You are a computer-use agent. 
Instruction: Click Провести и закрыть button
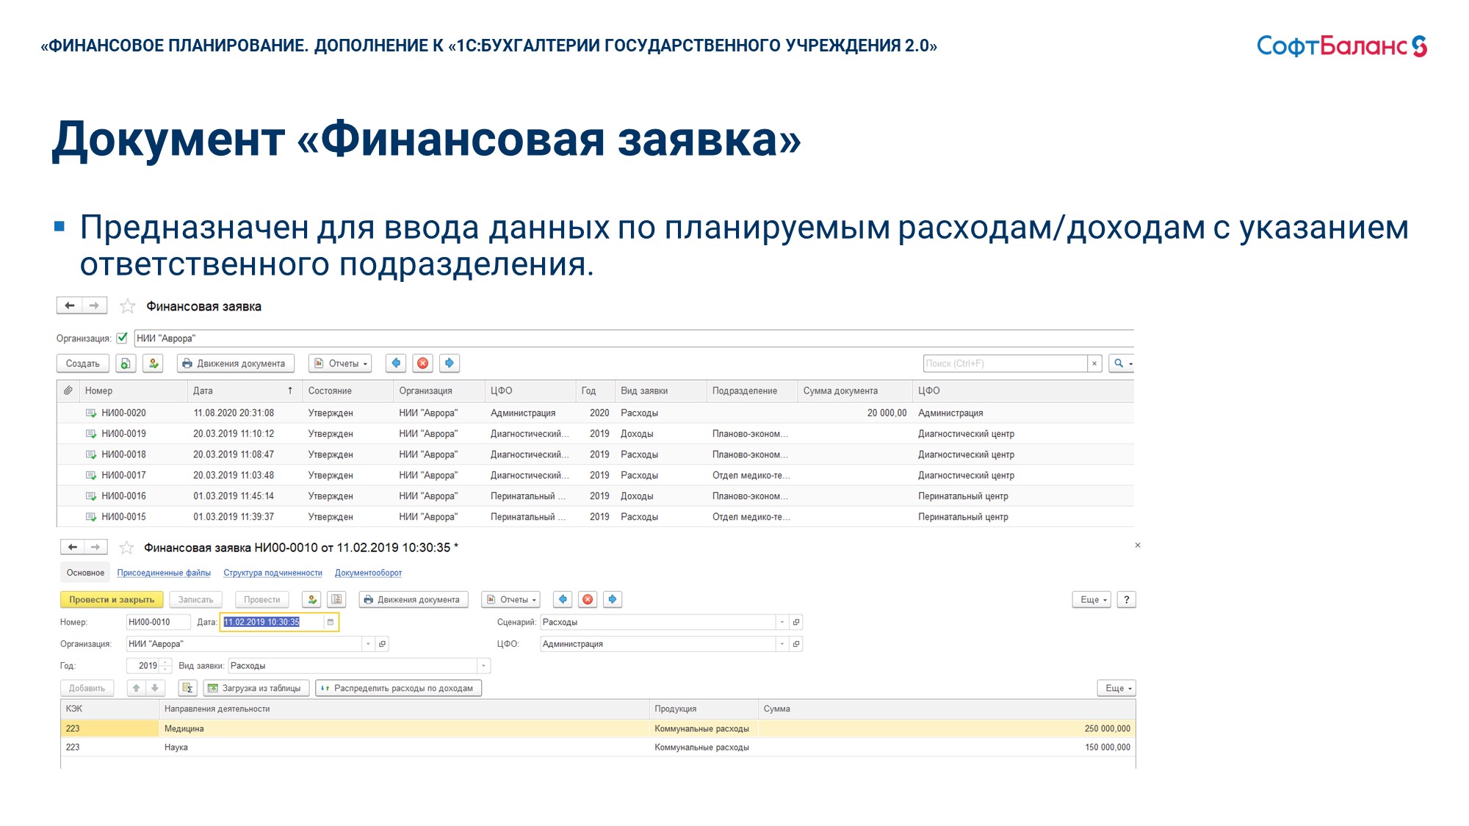[x=112, y=600]
